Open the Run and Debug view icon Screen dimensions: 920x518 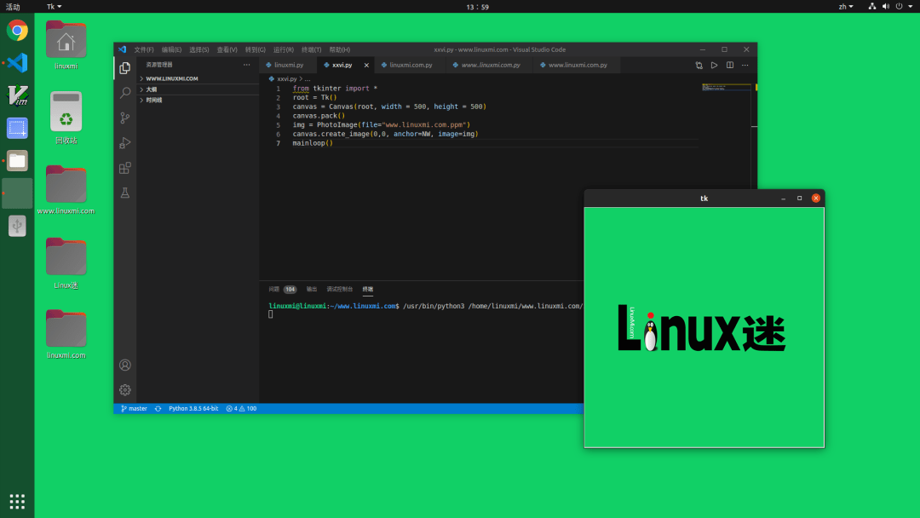tap(125, 142)
